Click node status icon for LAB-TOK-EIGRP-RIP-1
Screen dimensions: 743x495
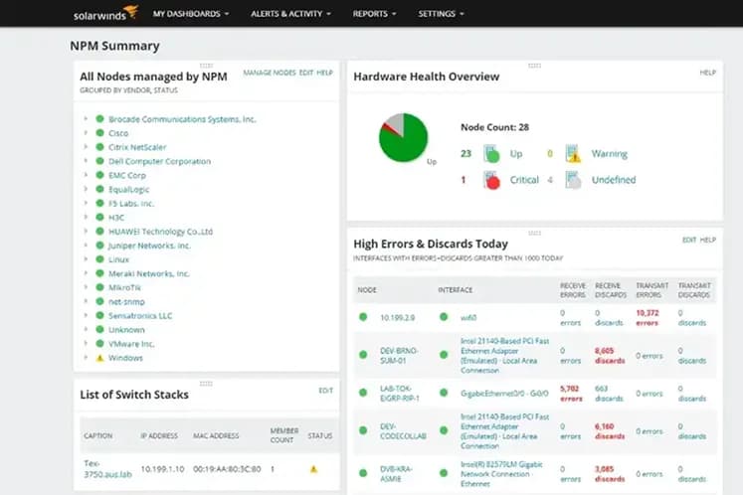click(363, 393)
